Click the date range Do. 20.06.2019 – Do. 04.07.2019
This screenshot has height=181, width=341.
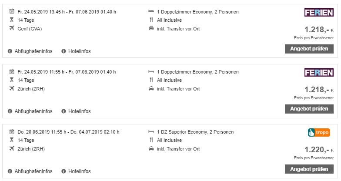(68, 132)
